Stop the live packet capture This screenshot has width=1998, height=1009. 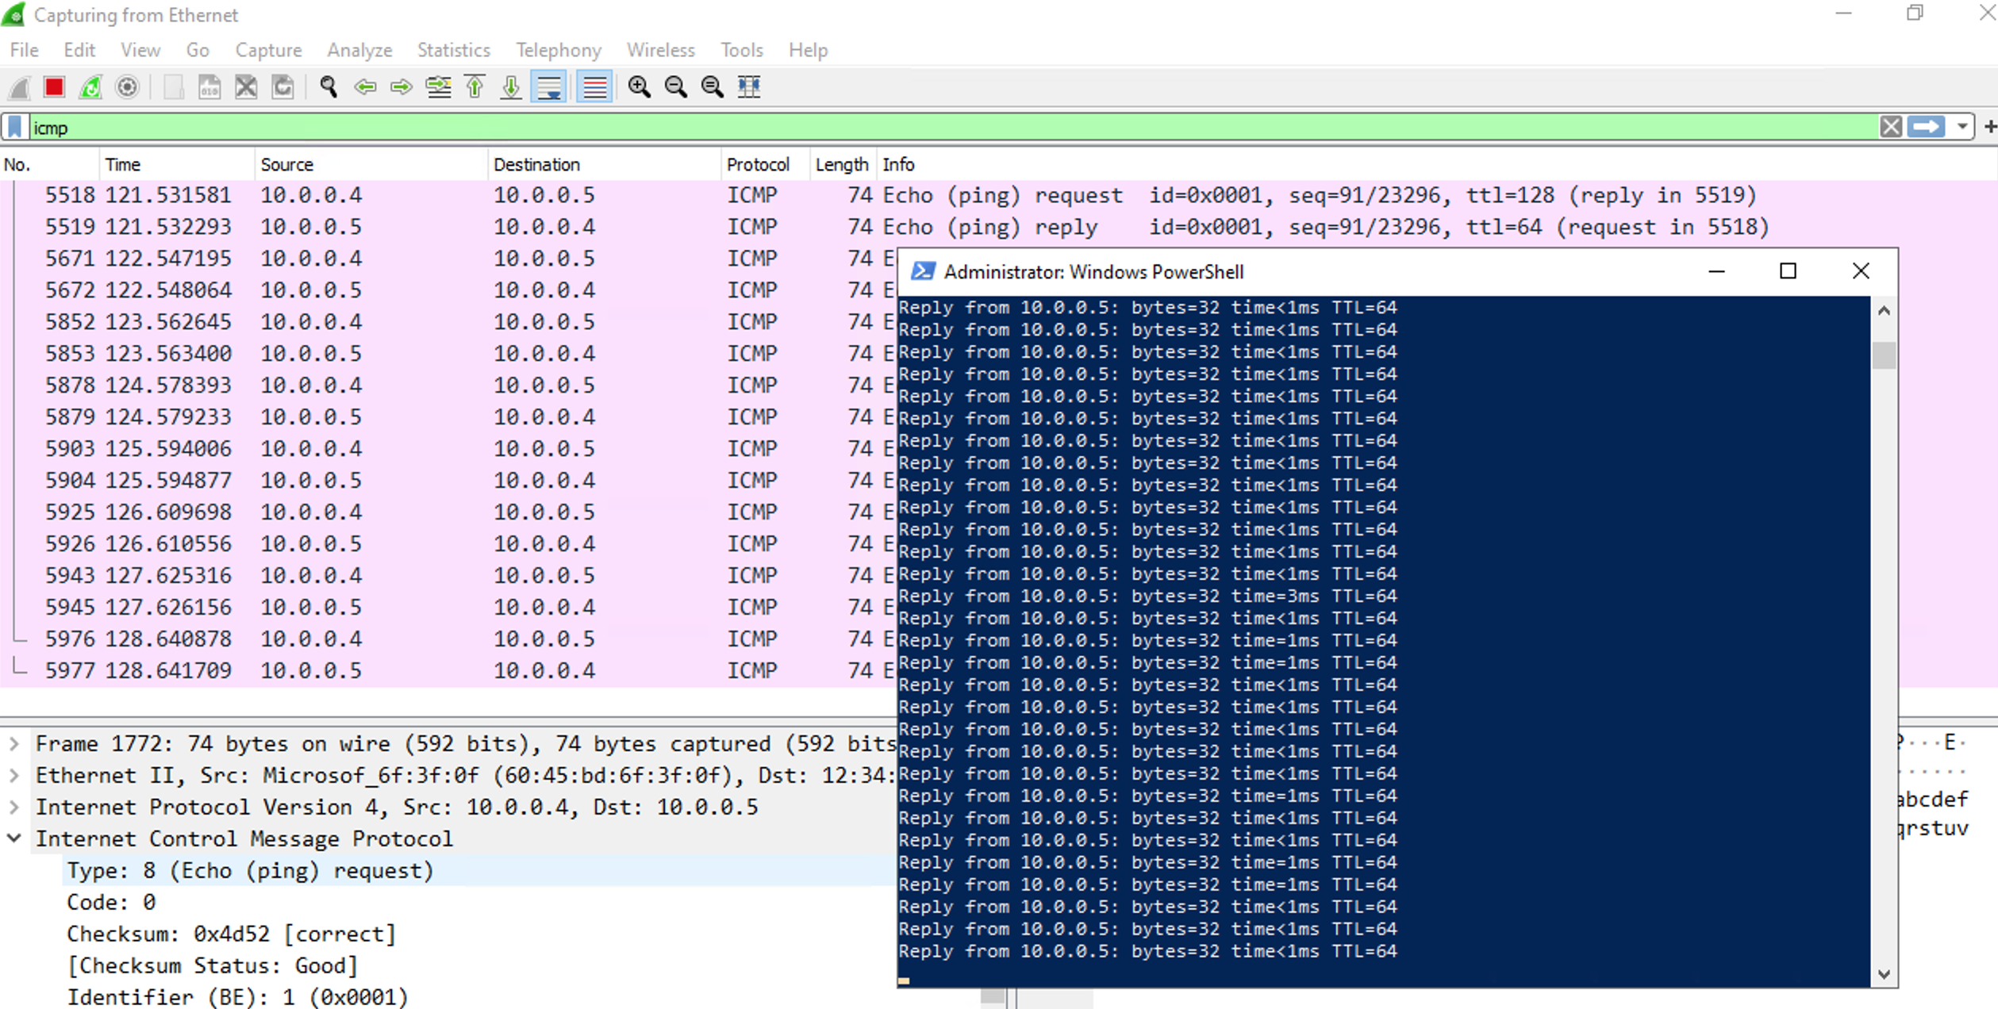click(x=52, y=87)
